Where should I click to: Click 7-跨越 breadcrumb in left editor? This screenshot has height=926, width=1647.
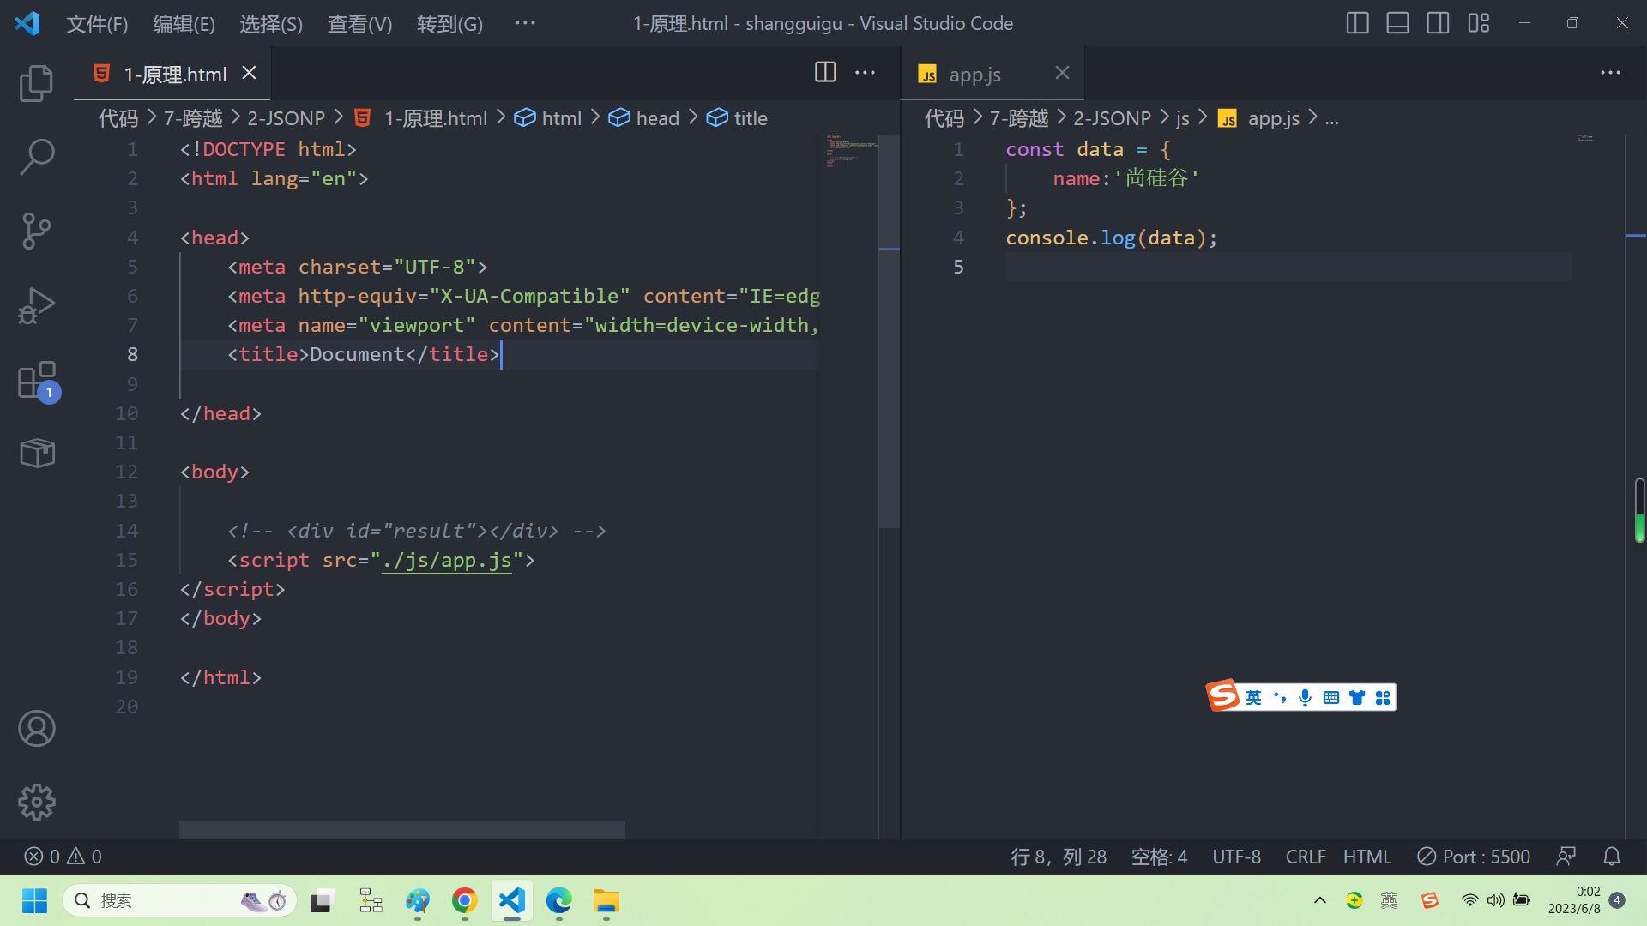click(193, 118)
